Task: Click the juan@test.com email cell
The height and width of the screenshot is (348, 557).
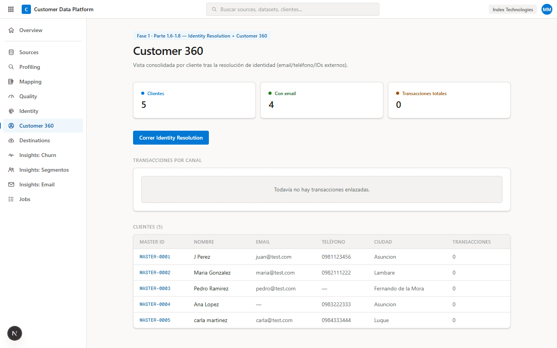Action: (273, 257)
